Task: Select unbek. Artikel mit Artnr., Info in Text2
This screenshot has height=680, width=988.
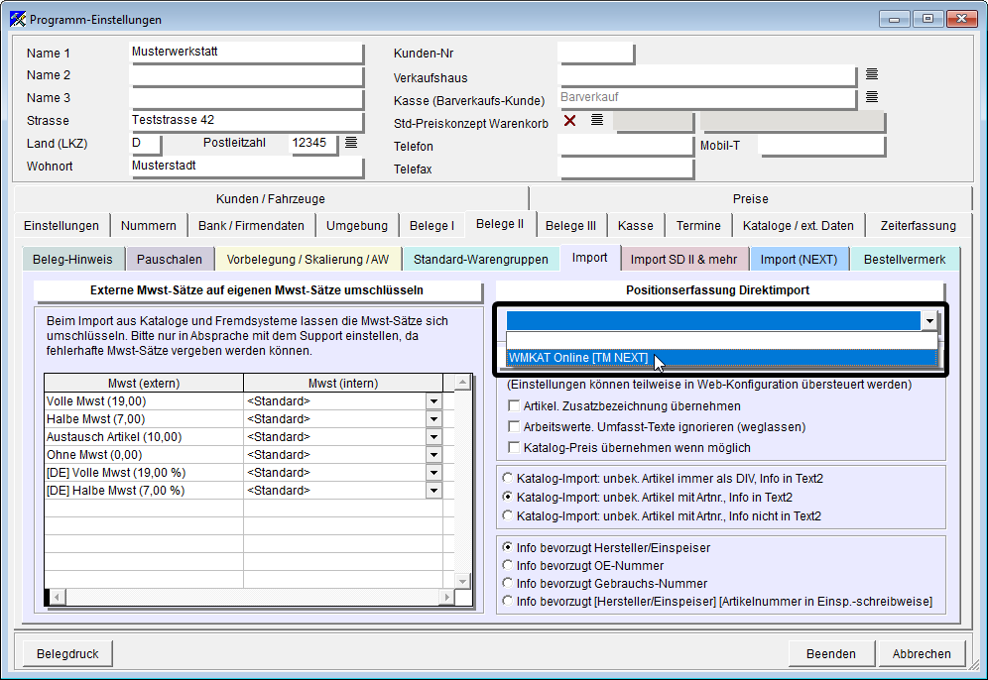Action: [x=507, y=497]
